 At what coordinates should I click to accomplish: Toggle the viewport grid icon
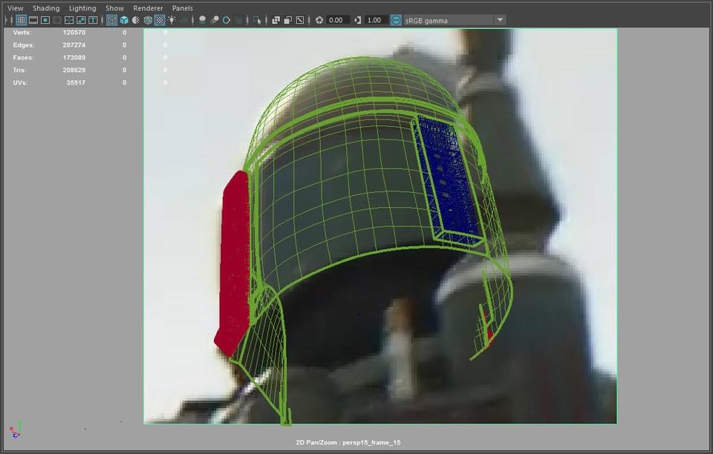click(x=21, y=20)
